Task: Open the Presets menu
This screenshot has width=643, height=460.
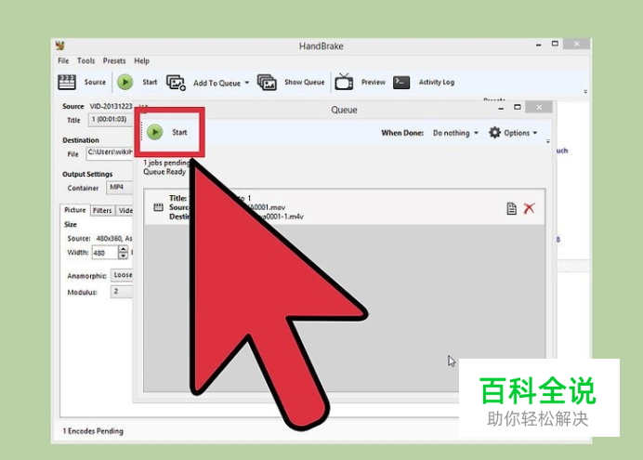Action: (x=114, y=60)
